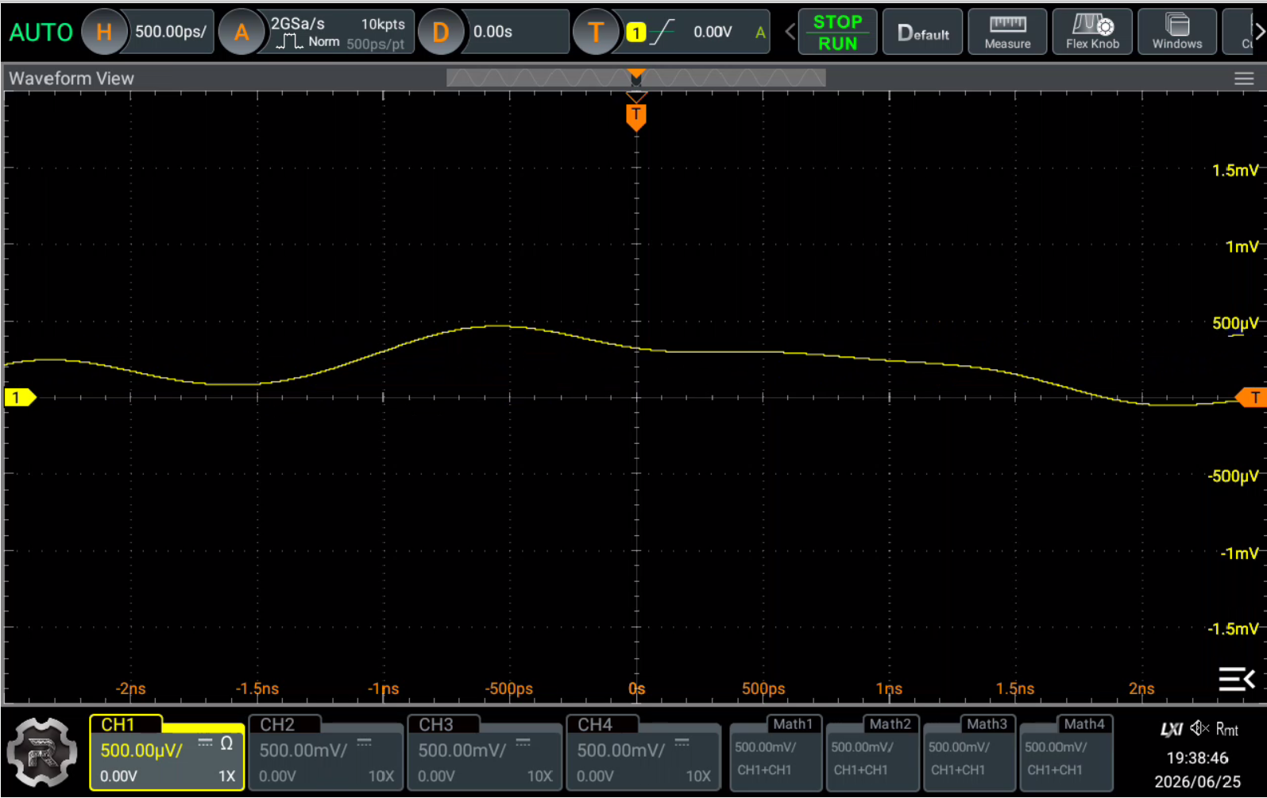Viewport: 1267px width, 798px height.
Task: Toggle the Math2 channel
Action: point(873,754)
